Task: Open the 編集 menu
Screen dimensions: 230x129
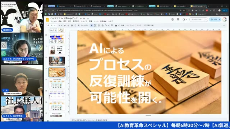Action: (x=60, y=21)
